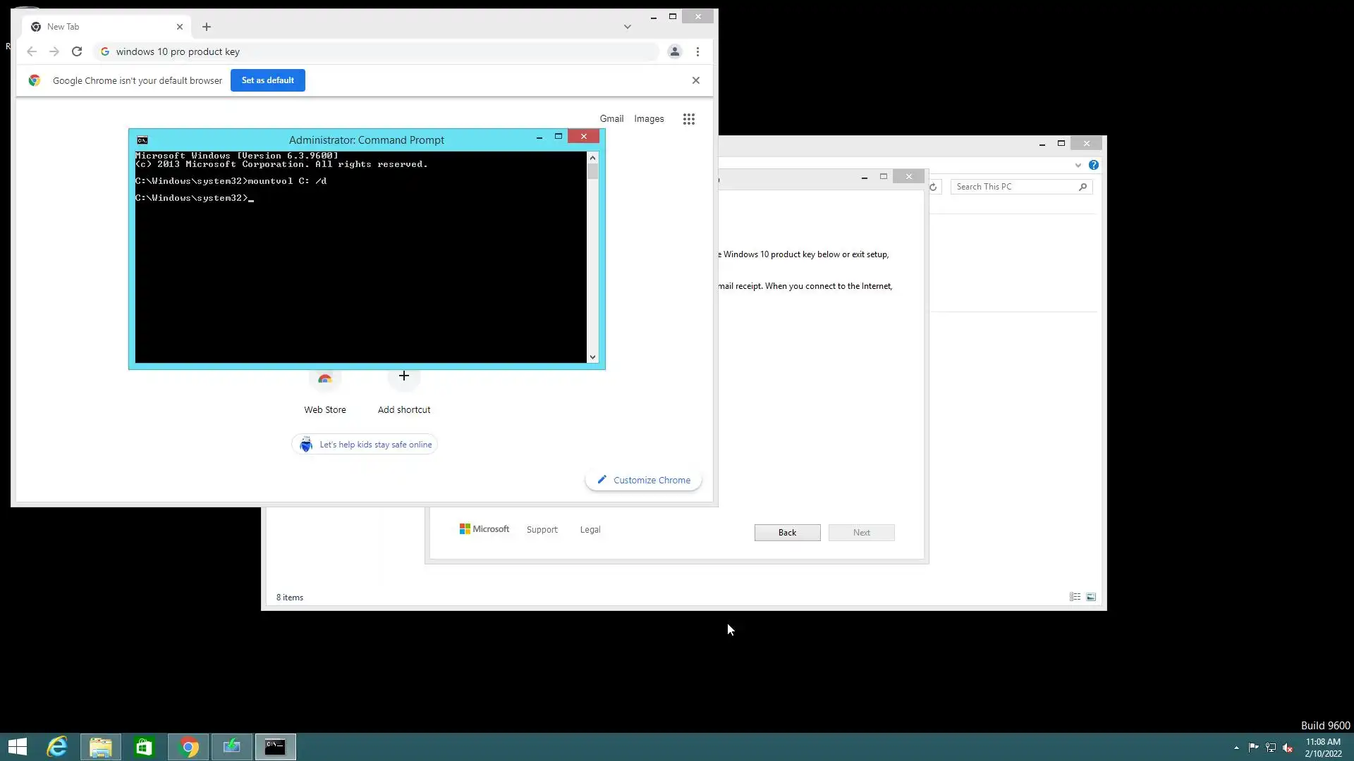Open a new Chrome tab

[x=207, y=27]
